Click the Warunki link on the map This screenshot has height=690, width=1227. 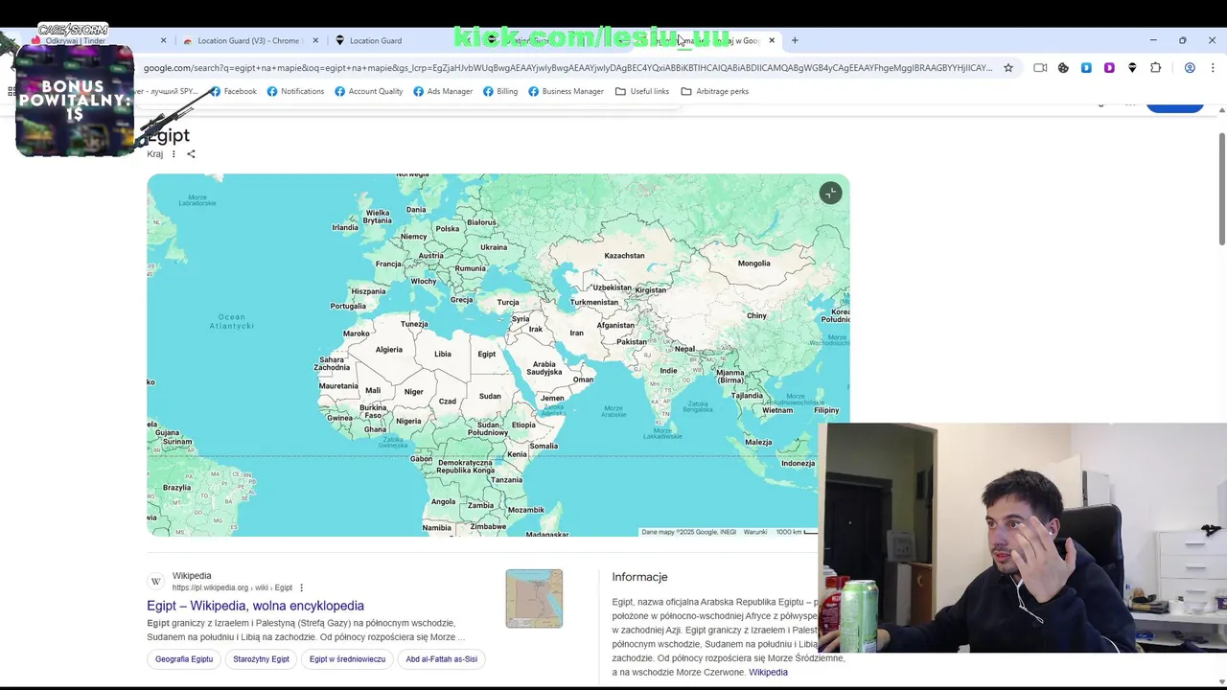(755, 532)
